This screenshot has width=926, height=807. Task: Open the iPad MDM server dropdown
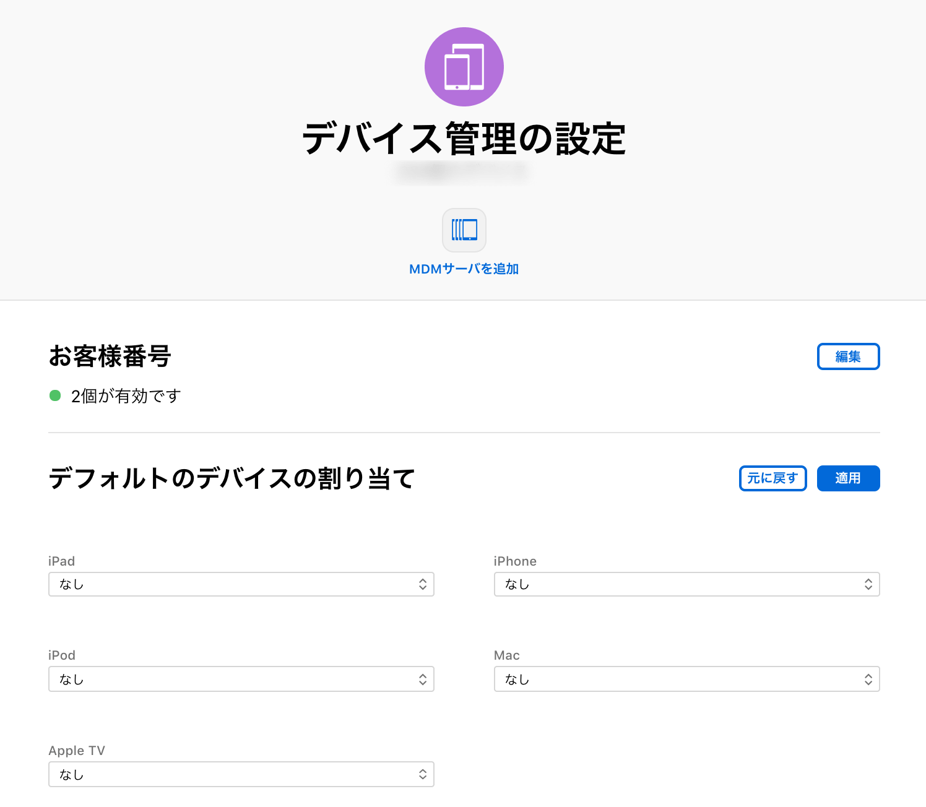(x=241, y=584)
